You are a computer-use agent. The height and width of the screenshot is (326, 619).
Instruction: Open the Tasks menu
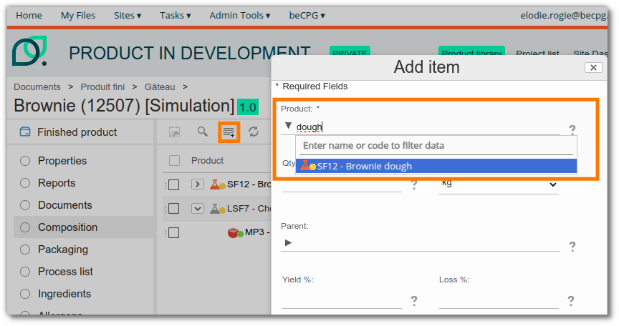[x=176, y=15]
